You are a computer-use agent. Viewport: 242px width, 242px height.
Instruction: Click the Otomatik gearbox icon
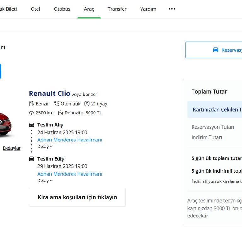point(56,104)
